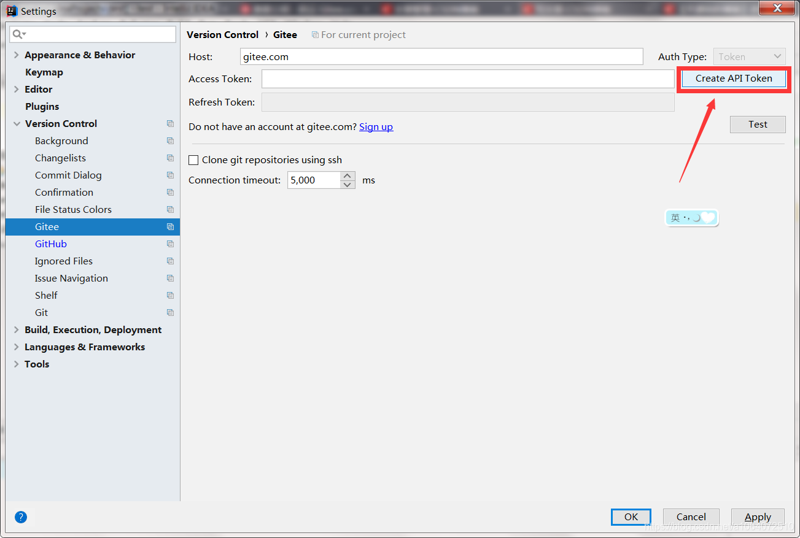Click project icon next to Shelf row

pyautogui.click(x=170, y=296)
